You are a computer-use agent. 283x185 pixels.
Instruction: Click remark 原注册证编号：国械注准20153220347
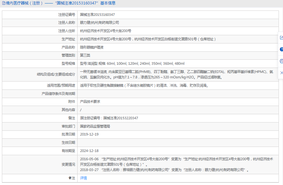click(x=109, y=118)
